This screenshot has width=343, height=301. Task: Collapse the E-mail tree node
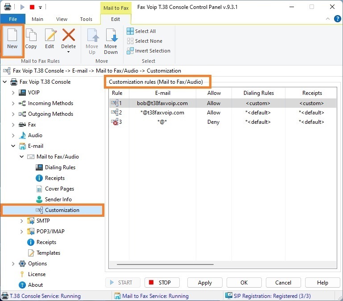click(x=13, y=146)
